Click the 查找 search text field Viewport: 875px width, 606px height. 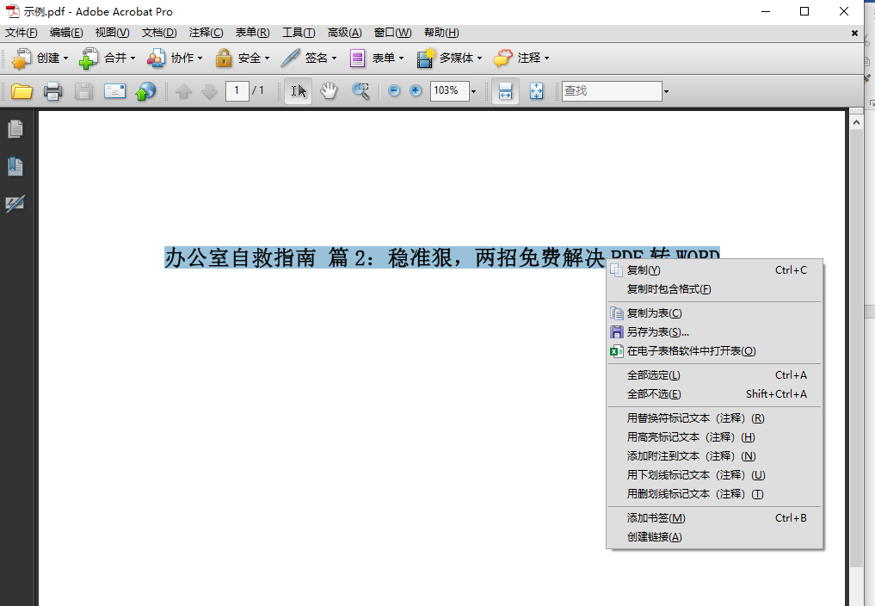click(612, 90)
